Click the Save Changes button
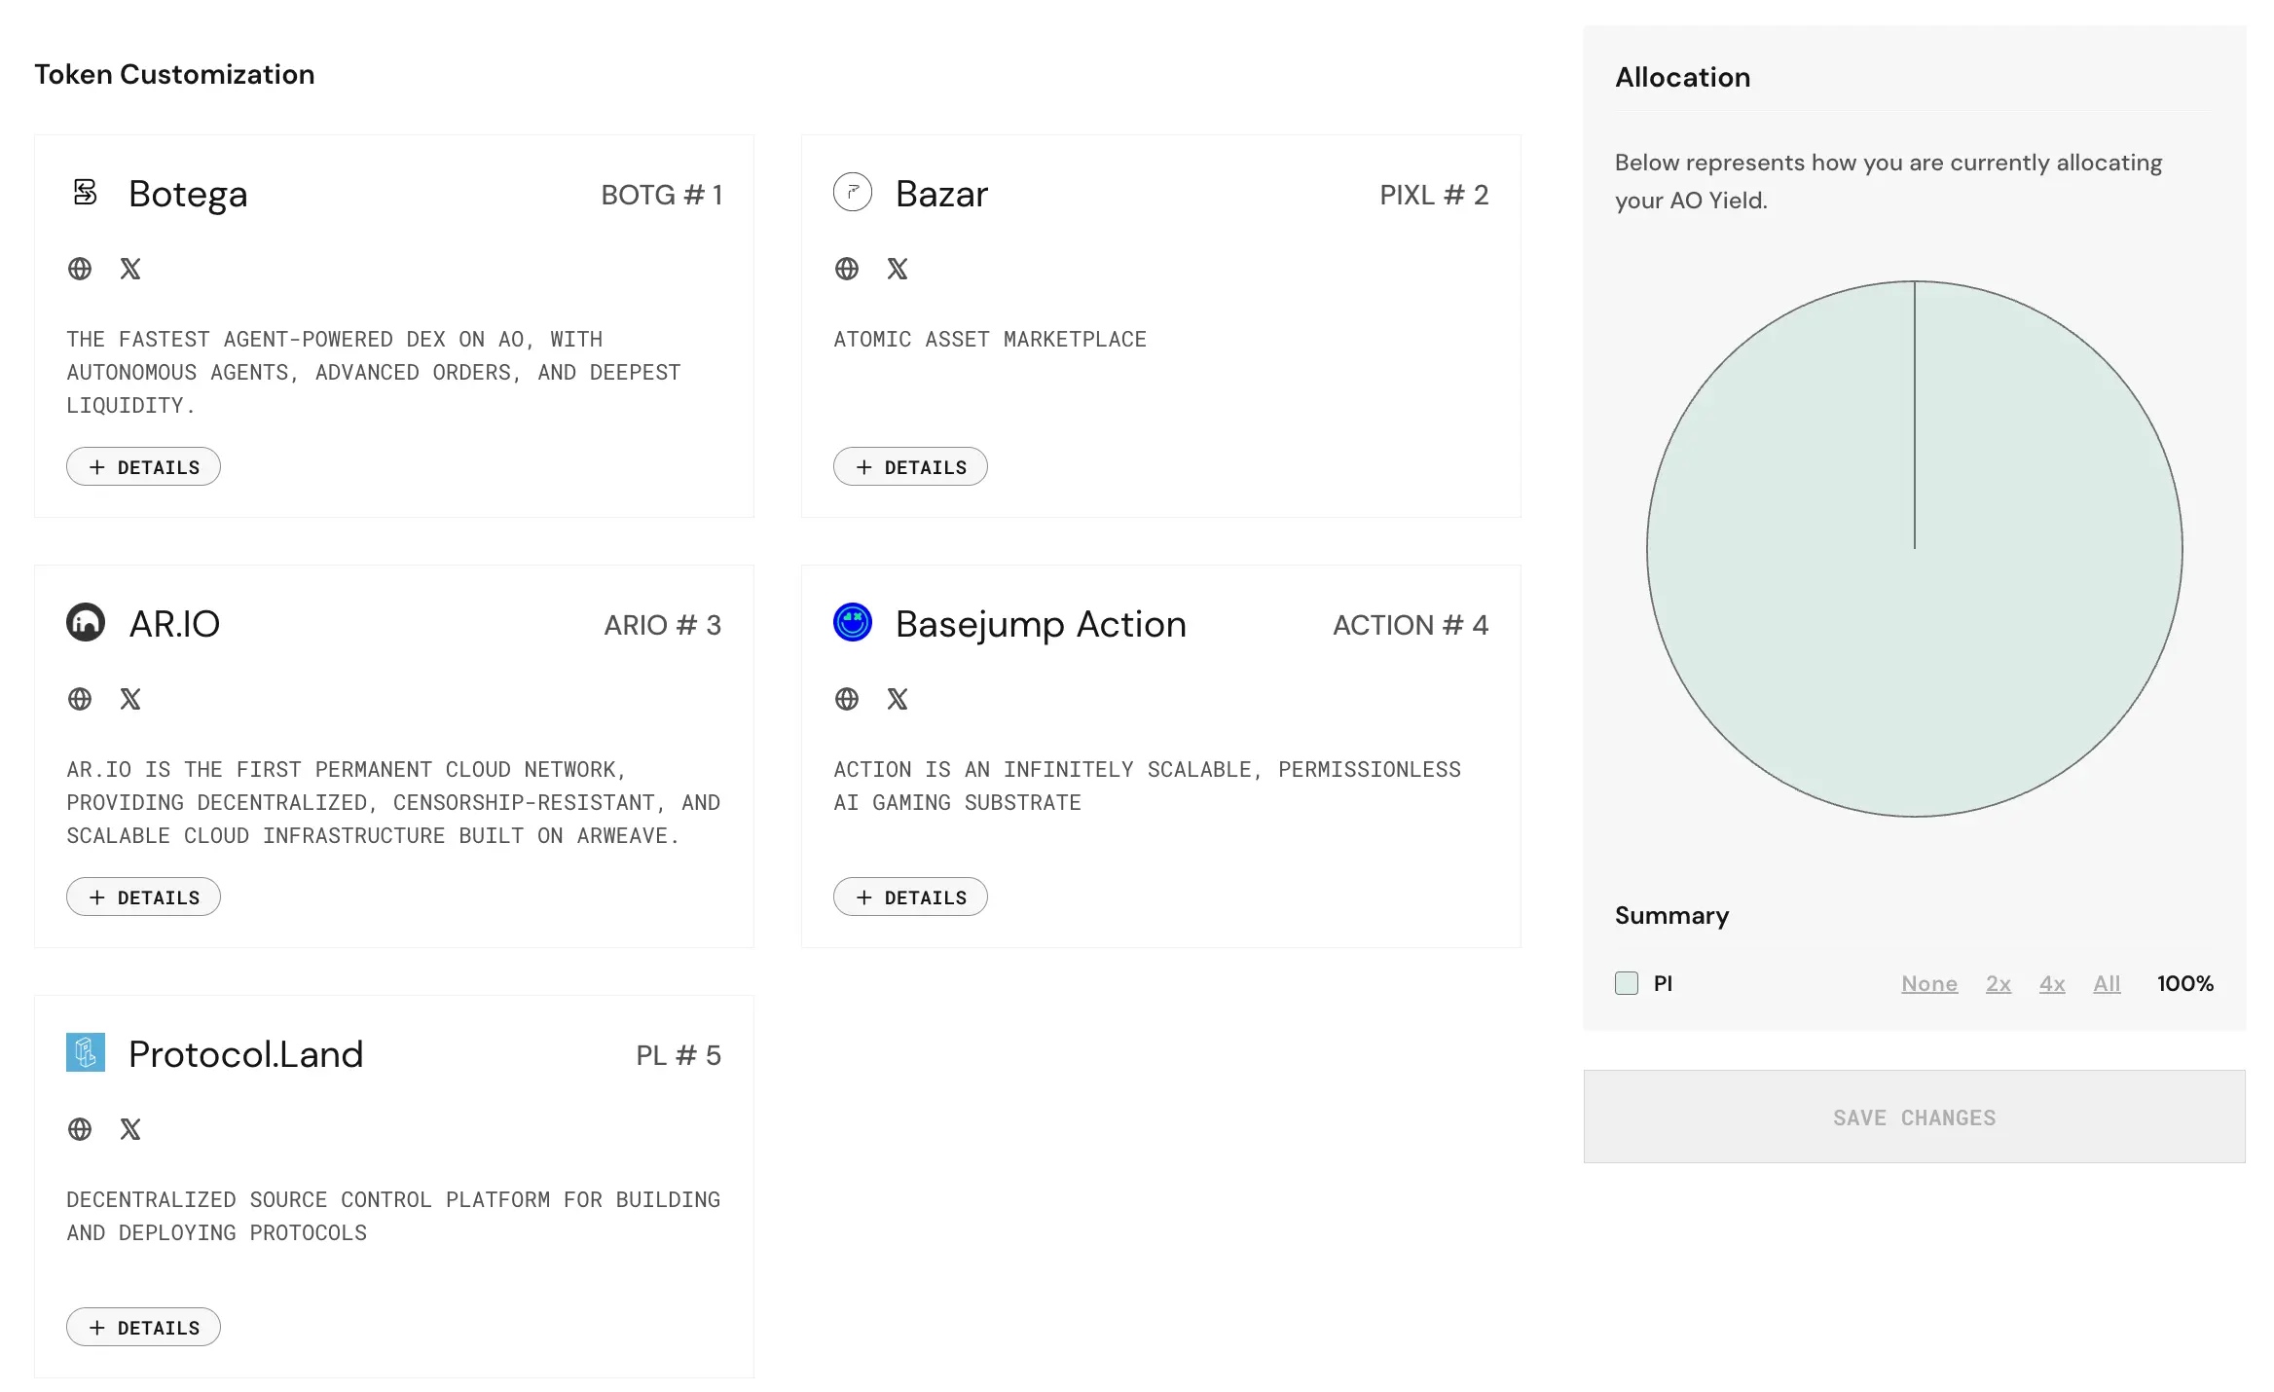Image resolution: width=2274 pixels, height=1392 pixels. 1914,1117
